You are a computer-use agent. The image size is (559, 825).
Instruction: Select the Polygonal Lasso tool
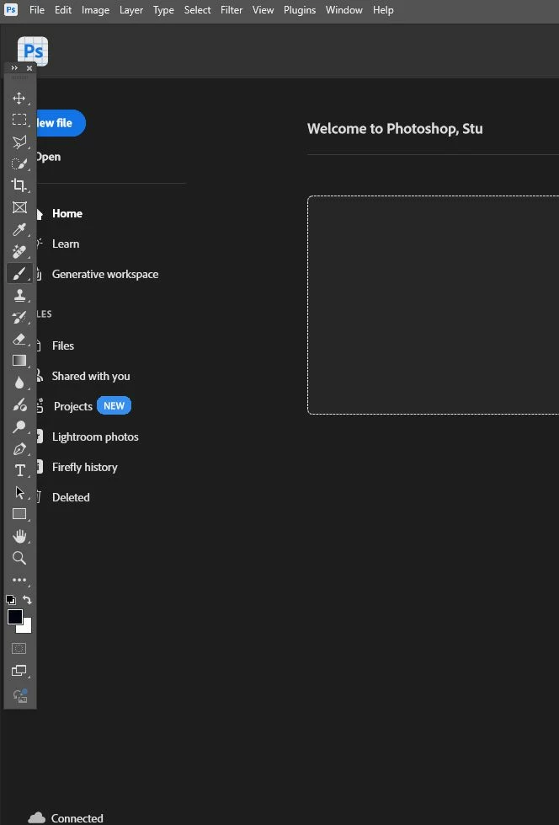[x=19, y=142]
